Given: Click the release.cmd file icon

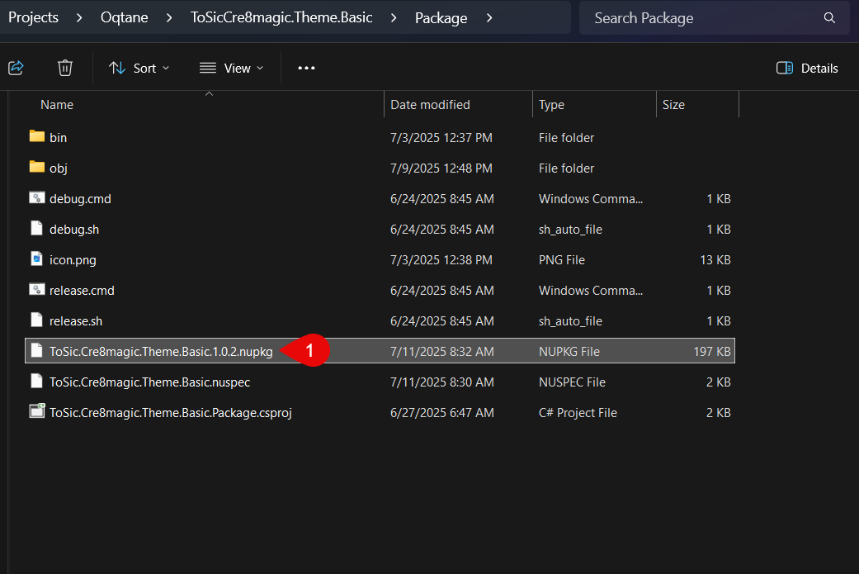Looking at the screenshot, I should tap(36, 289).
